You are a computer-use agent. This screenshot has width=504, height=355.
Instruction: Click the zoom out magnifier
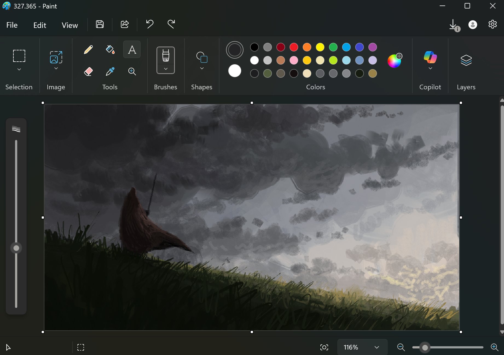(x=401, y=347)
